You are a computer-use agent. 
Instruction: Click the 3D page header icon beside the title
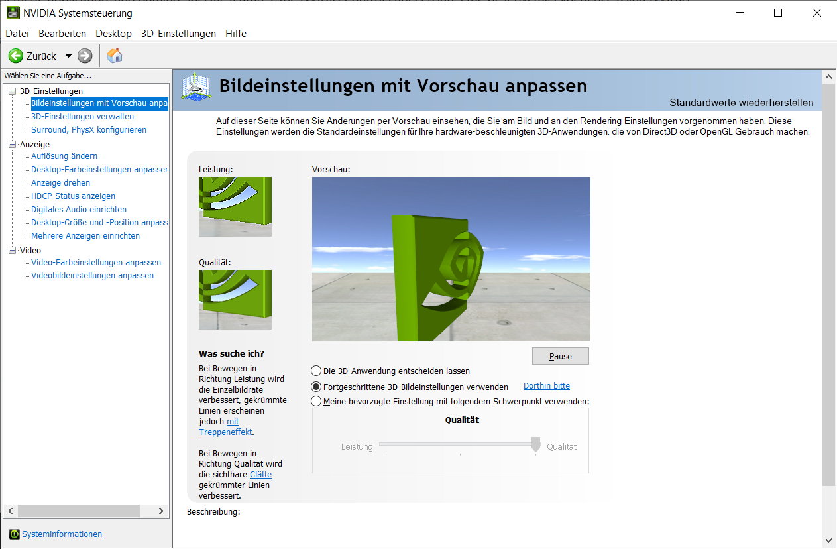pyautogui.click(x=197, y=87)
